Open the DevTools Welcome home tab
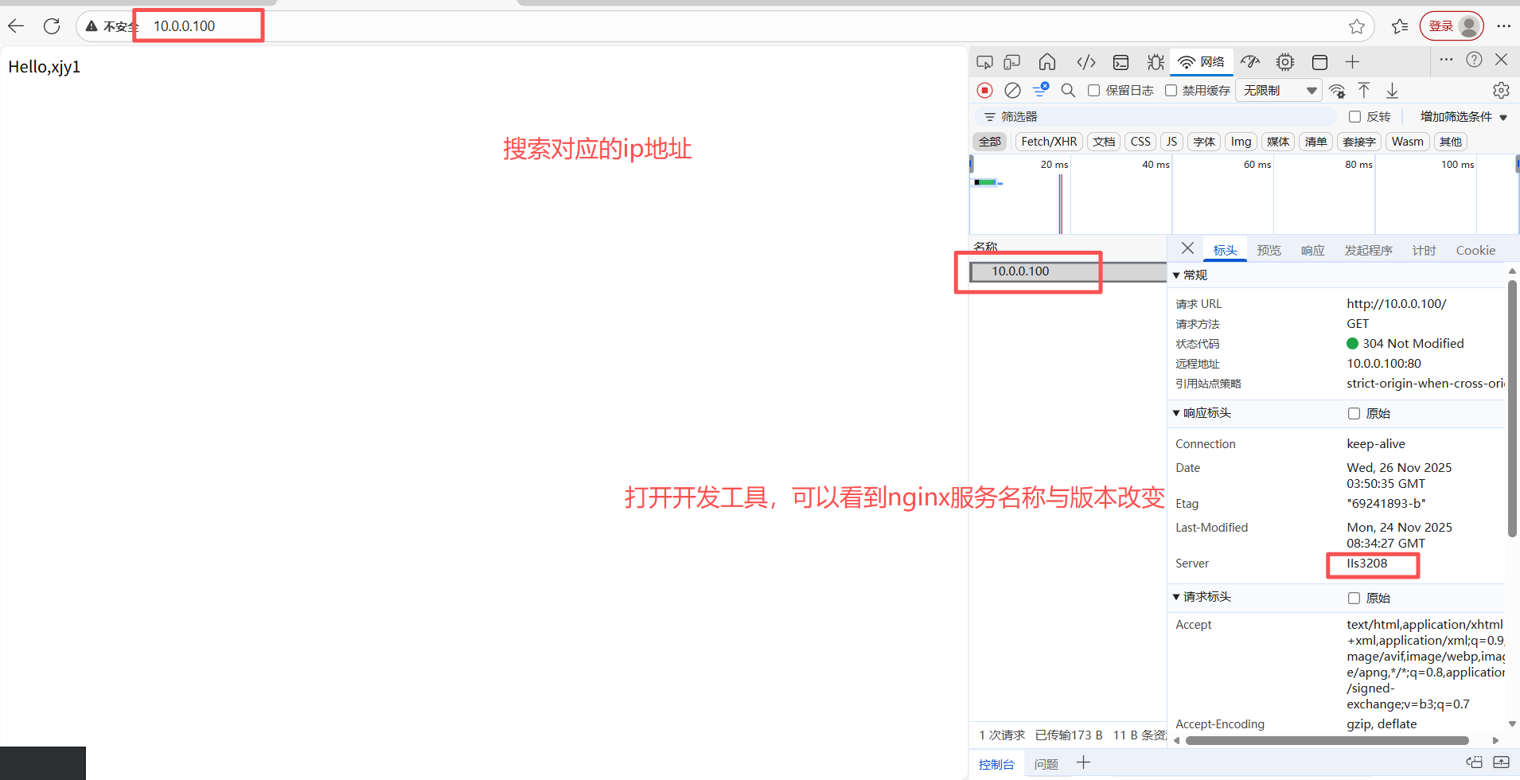 (x=1047, y=62)
